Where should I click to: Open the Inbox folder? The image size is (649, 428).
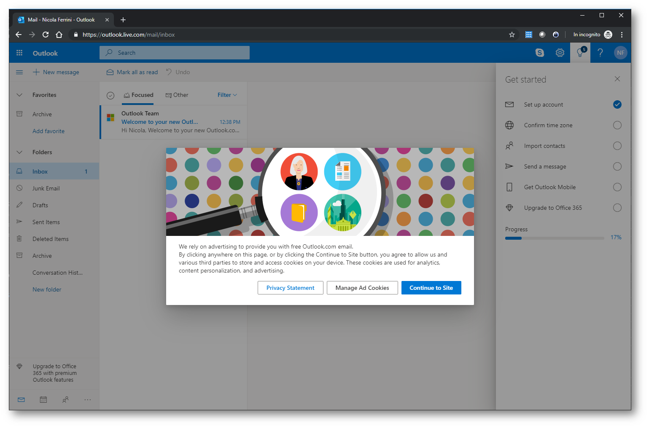click(54, 171)
